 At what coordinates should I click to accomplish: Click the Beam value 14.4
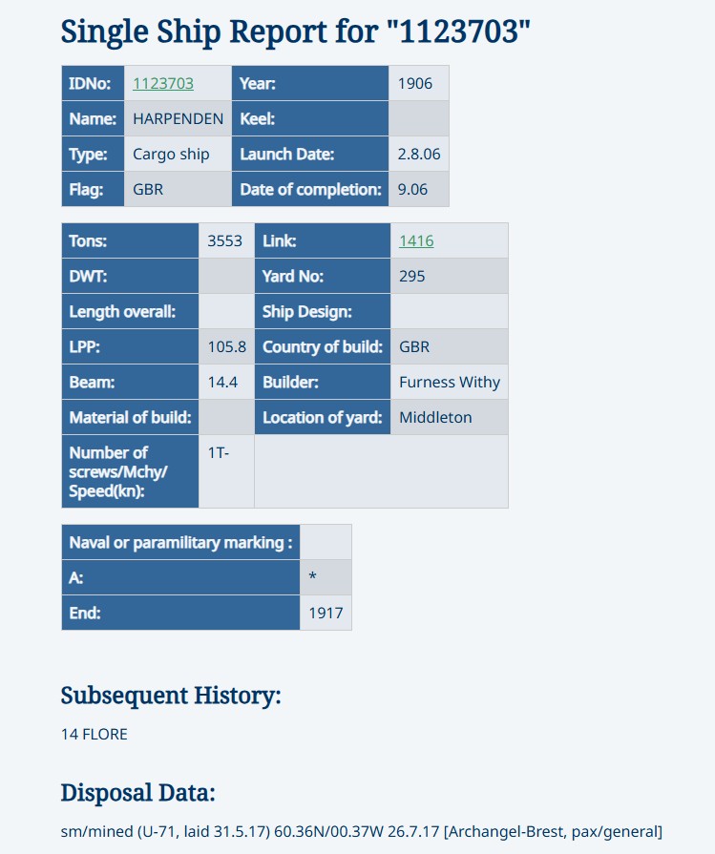[x=223, y=383]
